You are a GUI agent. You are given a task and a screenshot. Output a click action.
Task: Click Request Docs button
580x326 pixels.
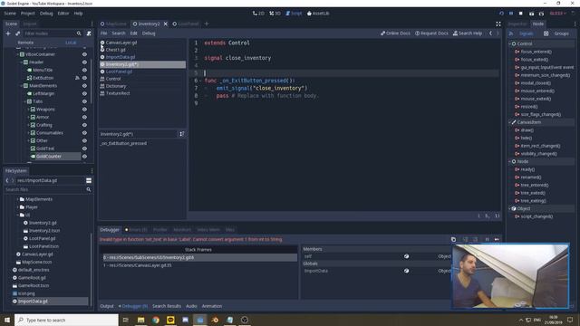point(431,34)
